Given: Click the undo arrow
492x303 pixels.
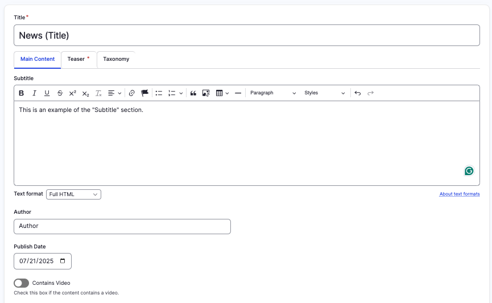Looking at the screenshot, I should point(357,93).
